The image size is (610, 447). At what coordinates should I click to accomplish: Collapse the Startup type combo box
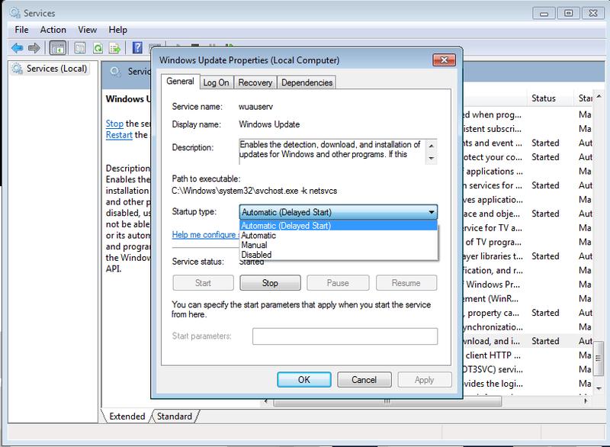click(x=338, y=212)
